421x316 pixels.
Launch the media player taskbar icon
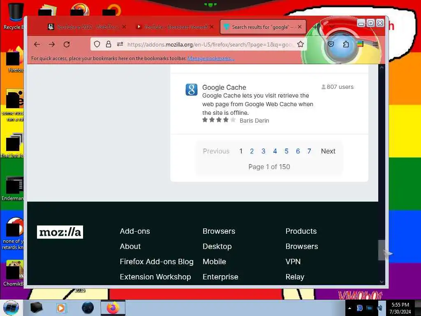click(61, 308)
